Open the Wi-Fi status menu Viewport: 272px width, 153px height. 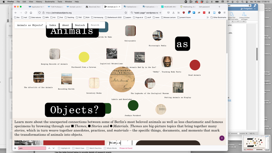[x=228, y=1]
